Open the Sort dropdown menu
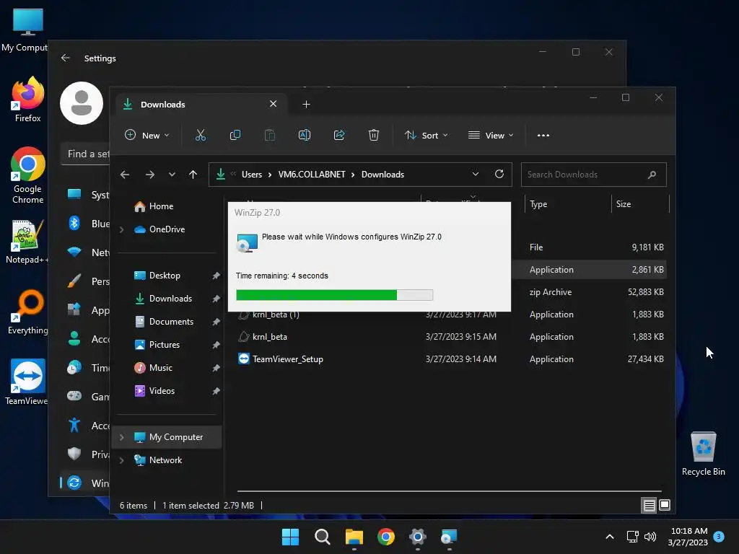The width and height of the screenshot is (739, 554). (426, 135)
